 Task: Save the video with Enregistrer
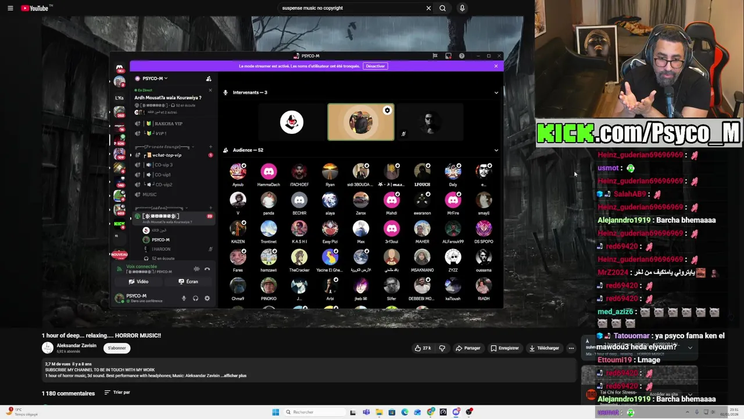[505, 348]
